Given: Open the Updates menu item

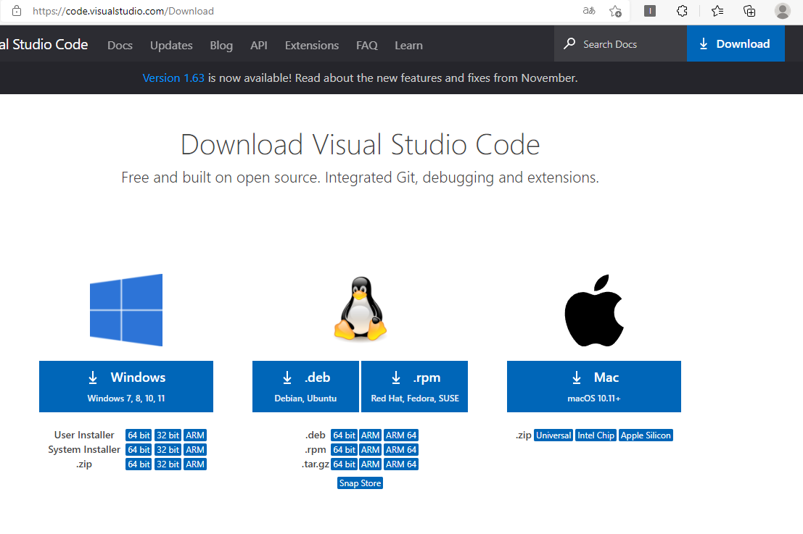Looking at the screenshot, I should coord(171,46).
